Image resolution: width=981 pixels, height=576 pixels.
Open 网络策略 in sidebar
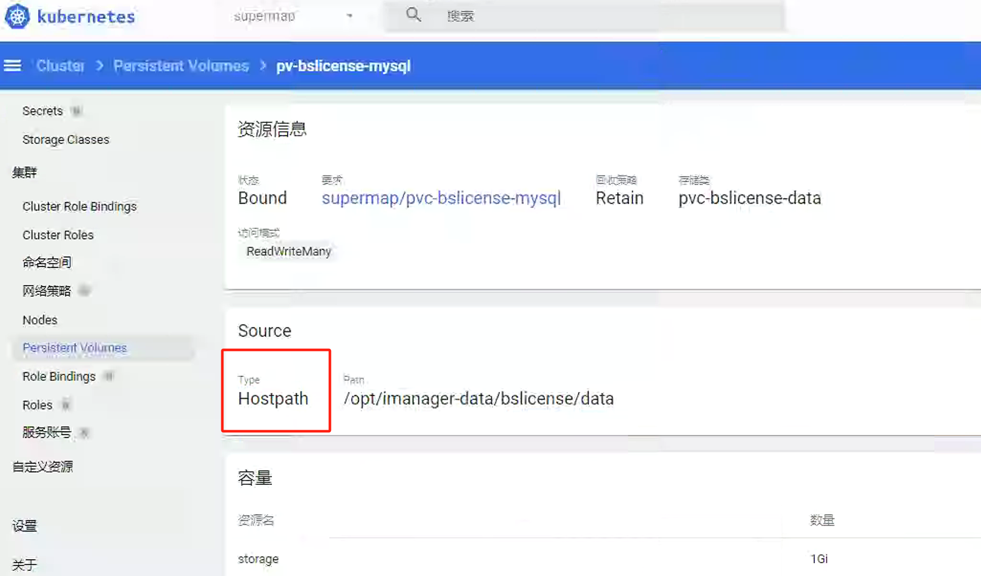[47, 291]
